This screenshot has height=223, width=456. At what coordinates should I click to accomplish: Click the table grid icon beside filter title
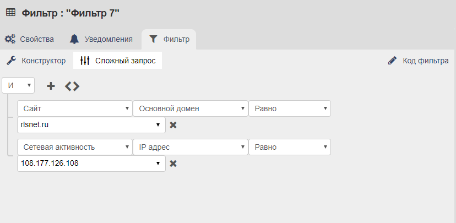point(11,13)
